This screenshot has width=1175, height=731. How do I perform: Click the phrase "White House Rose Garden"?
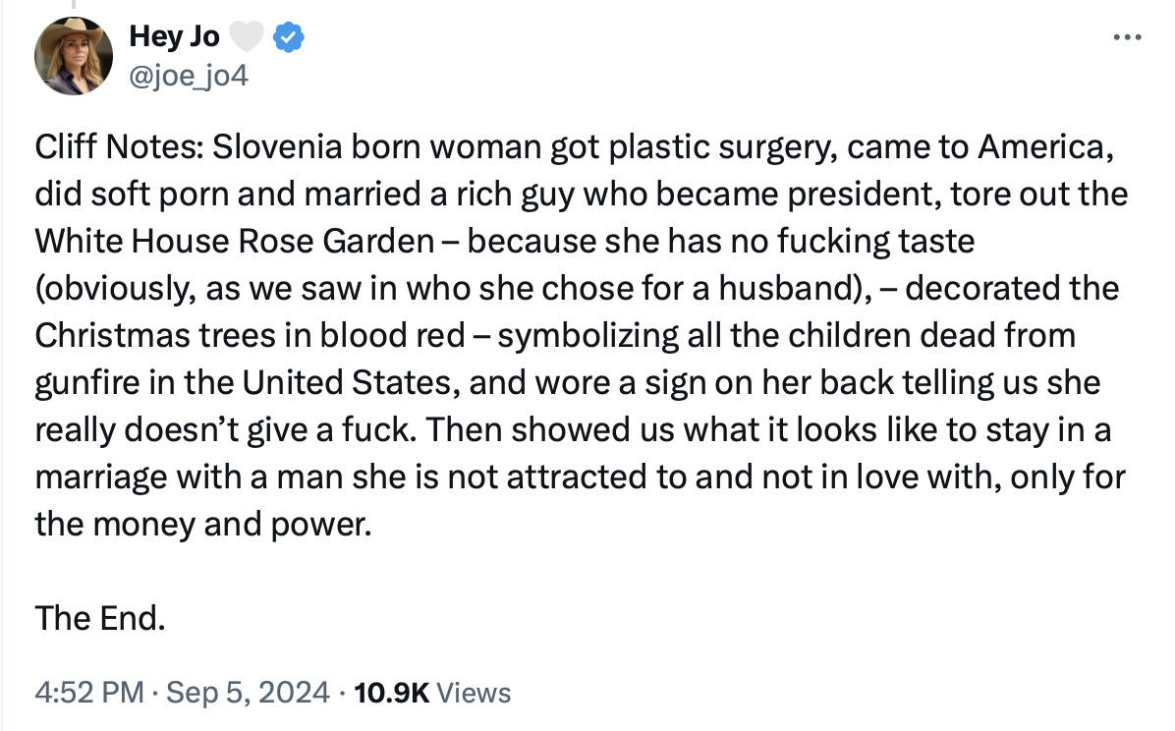coord(235,241)
